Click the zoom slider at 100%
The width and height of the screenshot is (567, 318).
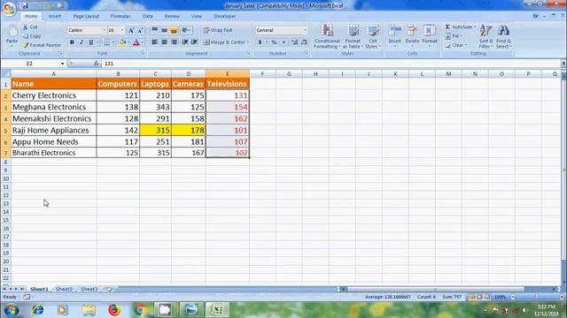(x=538, y=297)
